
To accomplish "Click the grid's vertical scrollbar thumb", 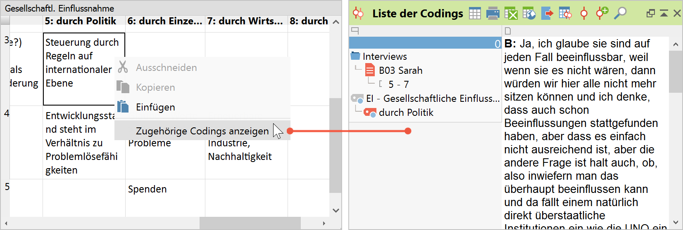I will [x=336, y=145].
